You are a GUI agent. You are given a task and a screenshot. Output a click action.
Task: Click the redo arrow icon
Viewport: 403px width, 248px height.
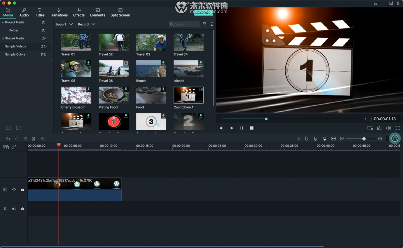pyautogui.click(x=17, y=139)
